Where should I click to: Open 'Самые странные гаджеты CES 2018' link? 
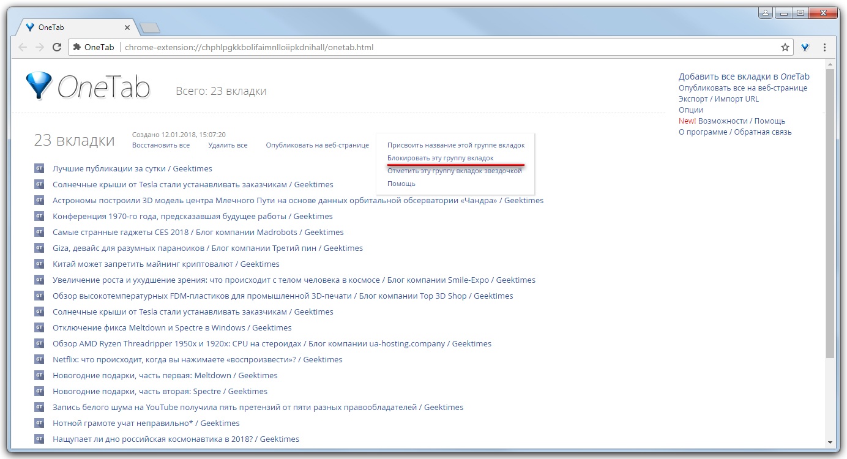[198, 232]
